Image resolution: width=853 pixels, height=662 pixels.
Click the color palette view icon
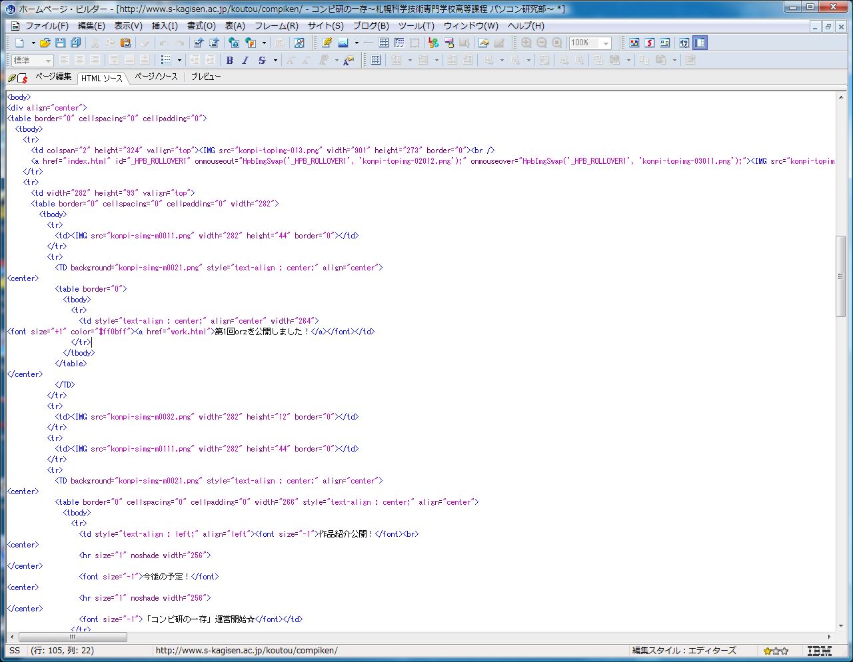click(x=634, y=43)
